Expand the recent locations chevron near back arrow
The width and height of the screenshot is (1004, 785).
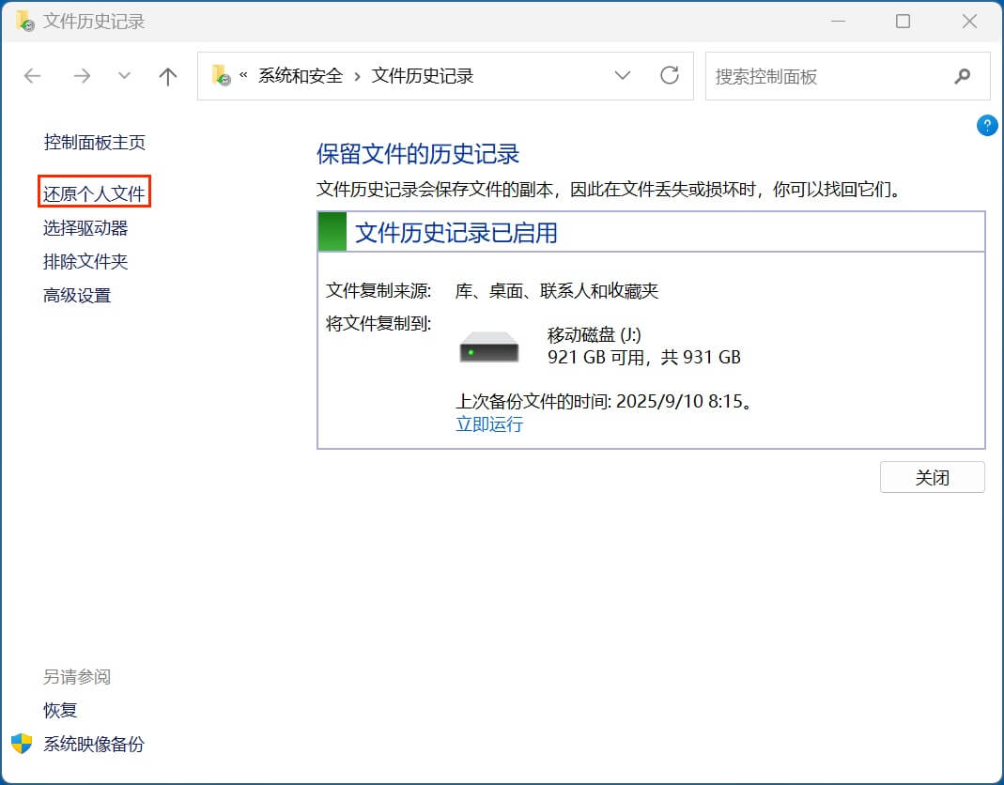124,76
